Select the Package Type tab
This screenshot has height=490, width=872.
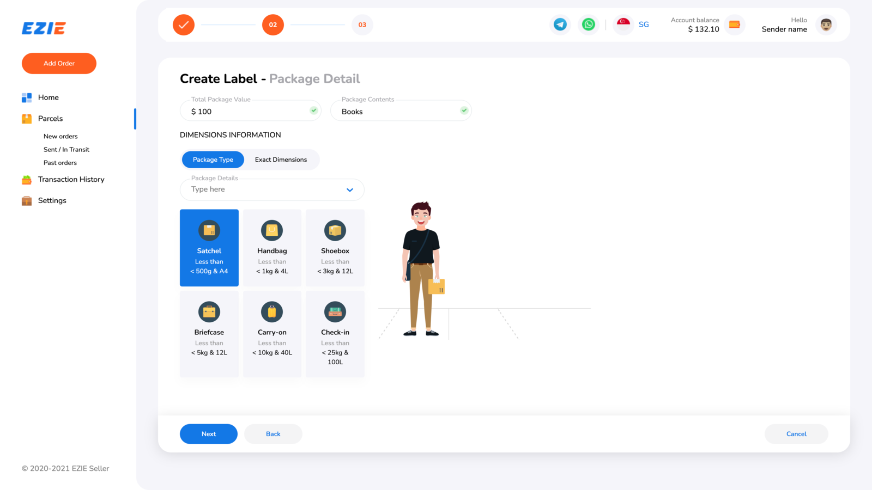coord(213,160)
